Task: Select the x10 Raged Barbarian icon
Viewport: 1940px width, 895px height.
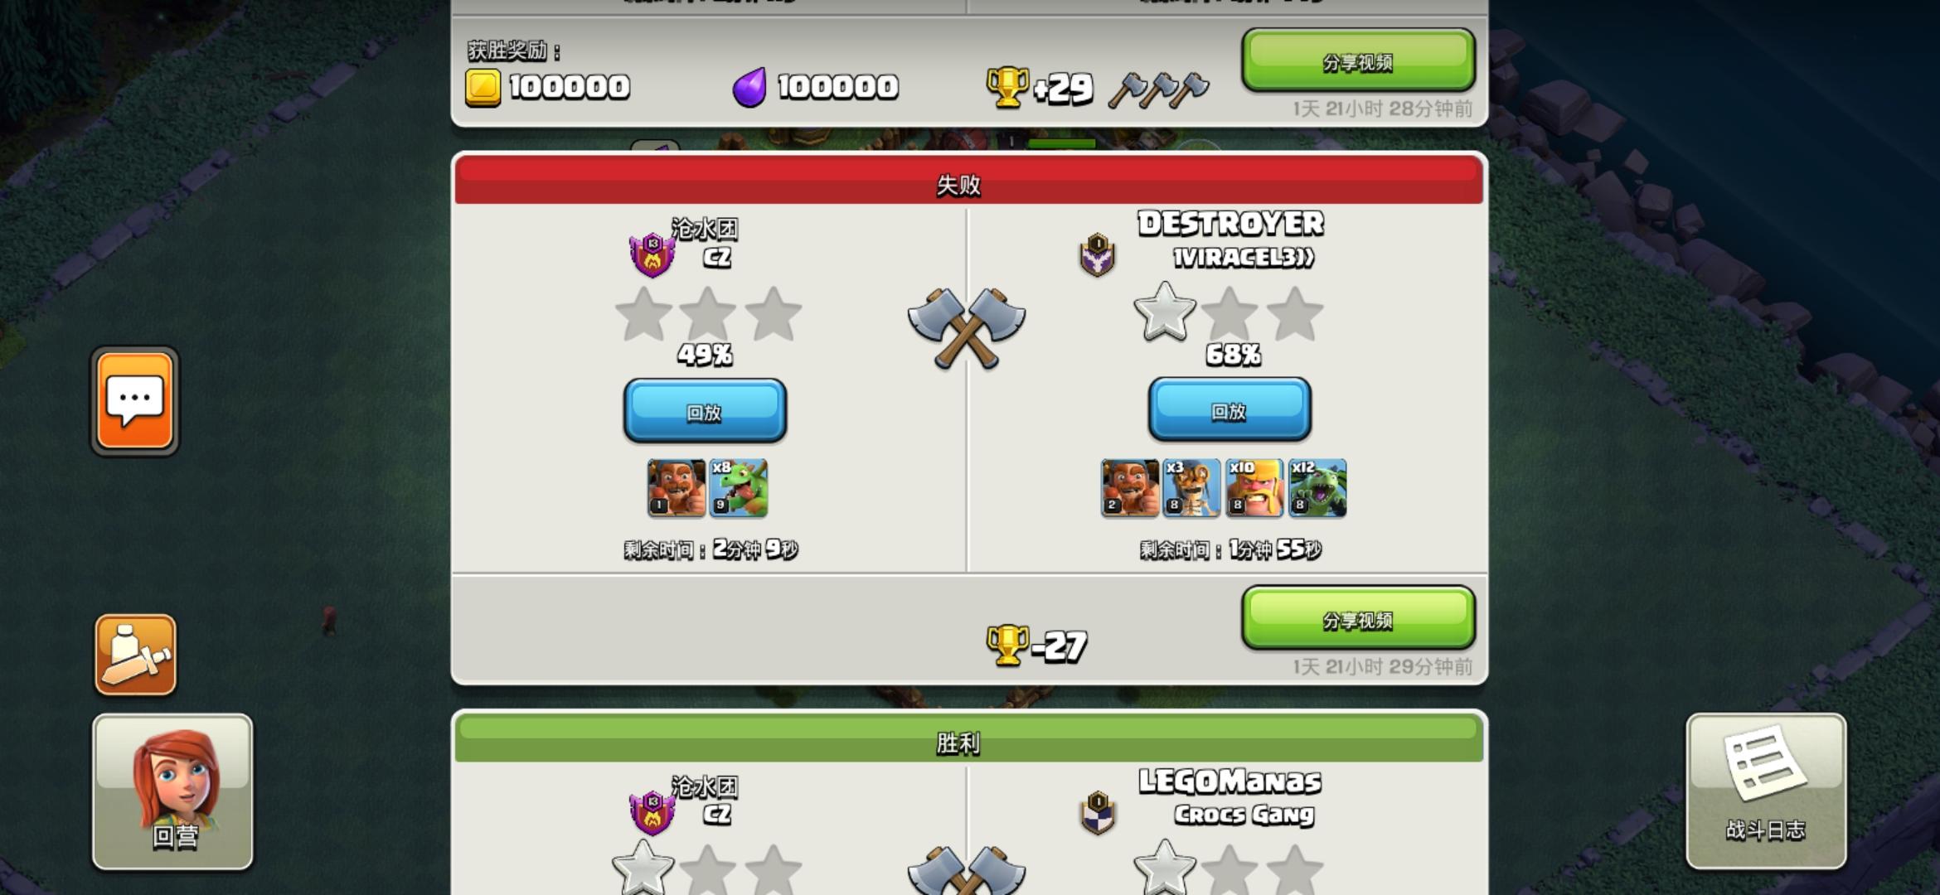Action: [1254, 488]
